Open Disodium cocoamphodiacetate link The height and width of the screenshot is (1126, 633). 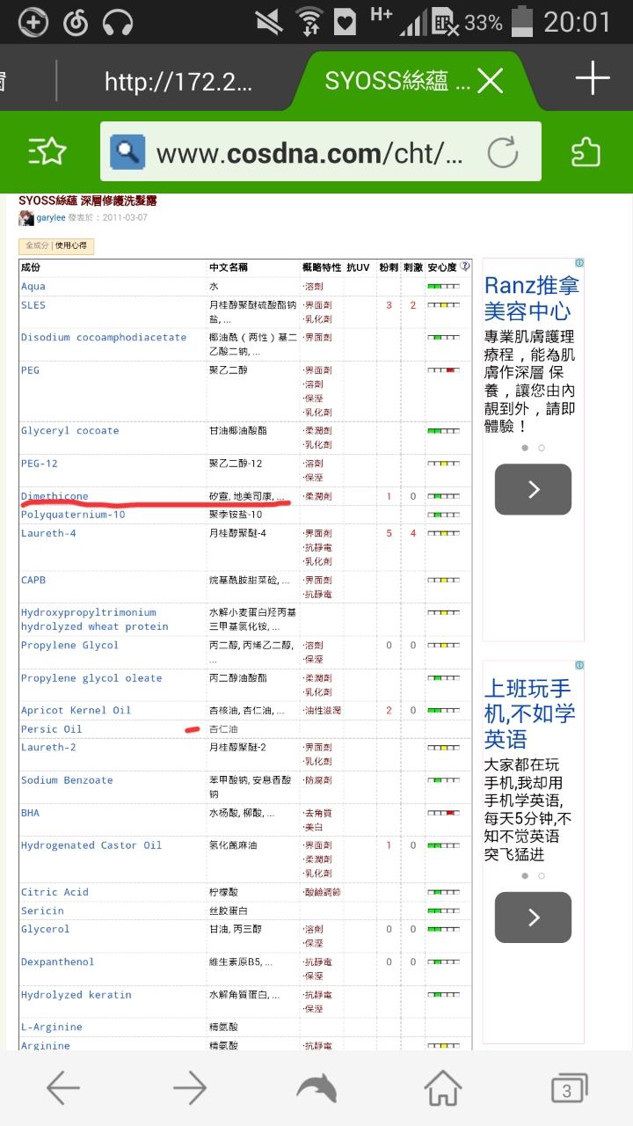tap(104, 338)
